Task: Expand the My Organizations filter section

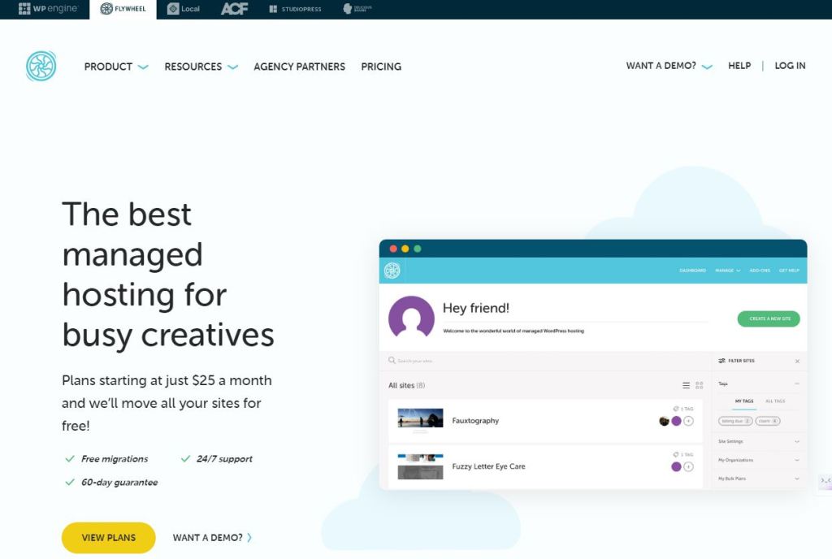Action: 759,460
